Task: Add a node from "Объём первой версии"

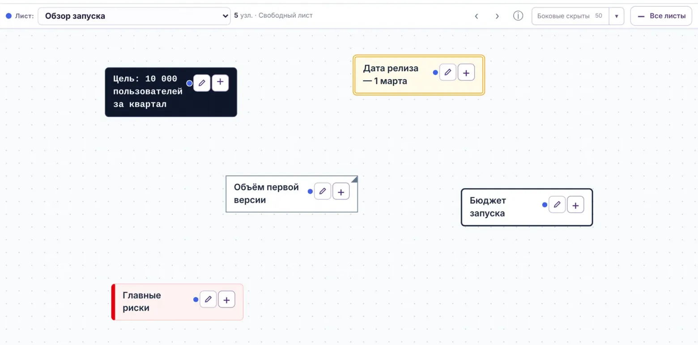Action: click(341, 191)
